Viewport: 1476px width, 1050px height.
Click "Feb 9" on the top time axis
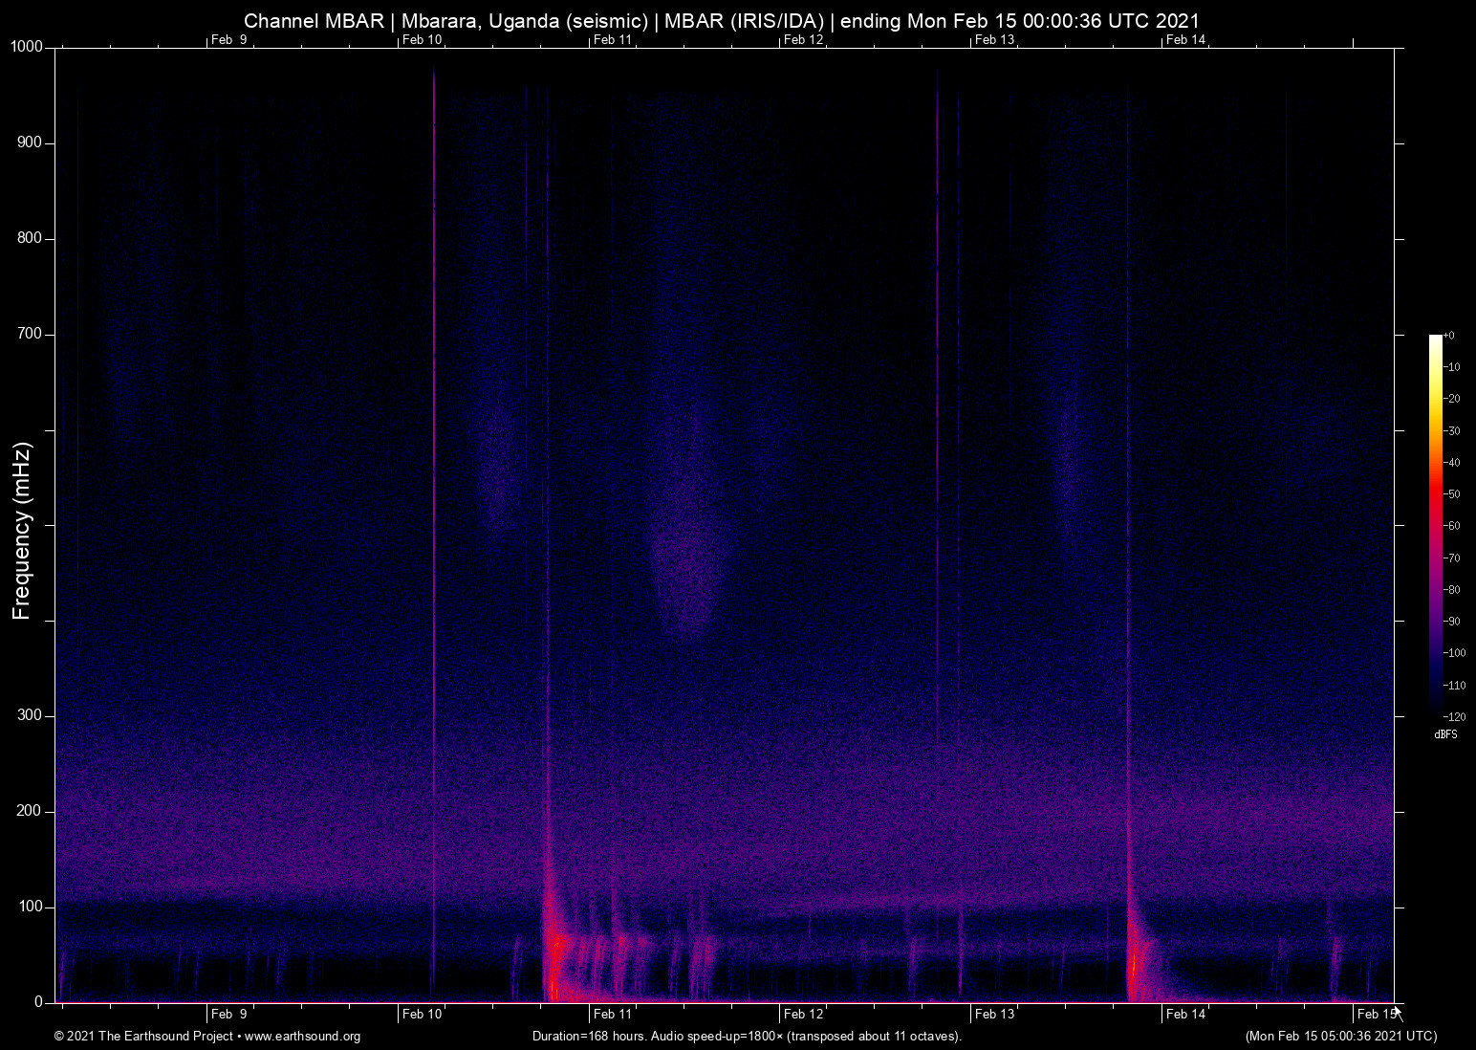(229, 39)
